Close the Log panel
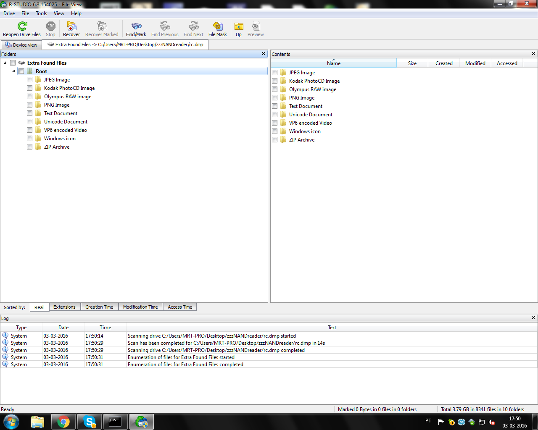Viewport: 538px width, 430px height. click(533, 318)
